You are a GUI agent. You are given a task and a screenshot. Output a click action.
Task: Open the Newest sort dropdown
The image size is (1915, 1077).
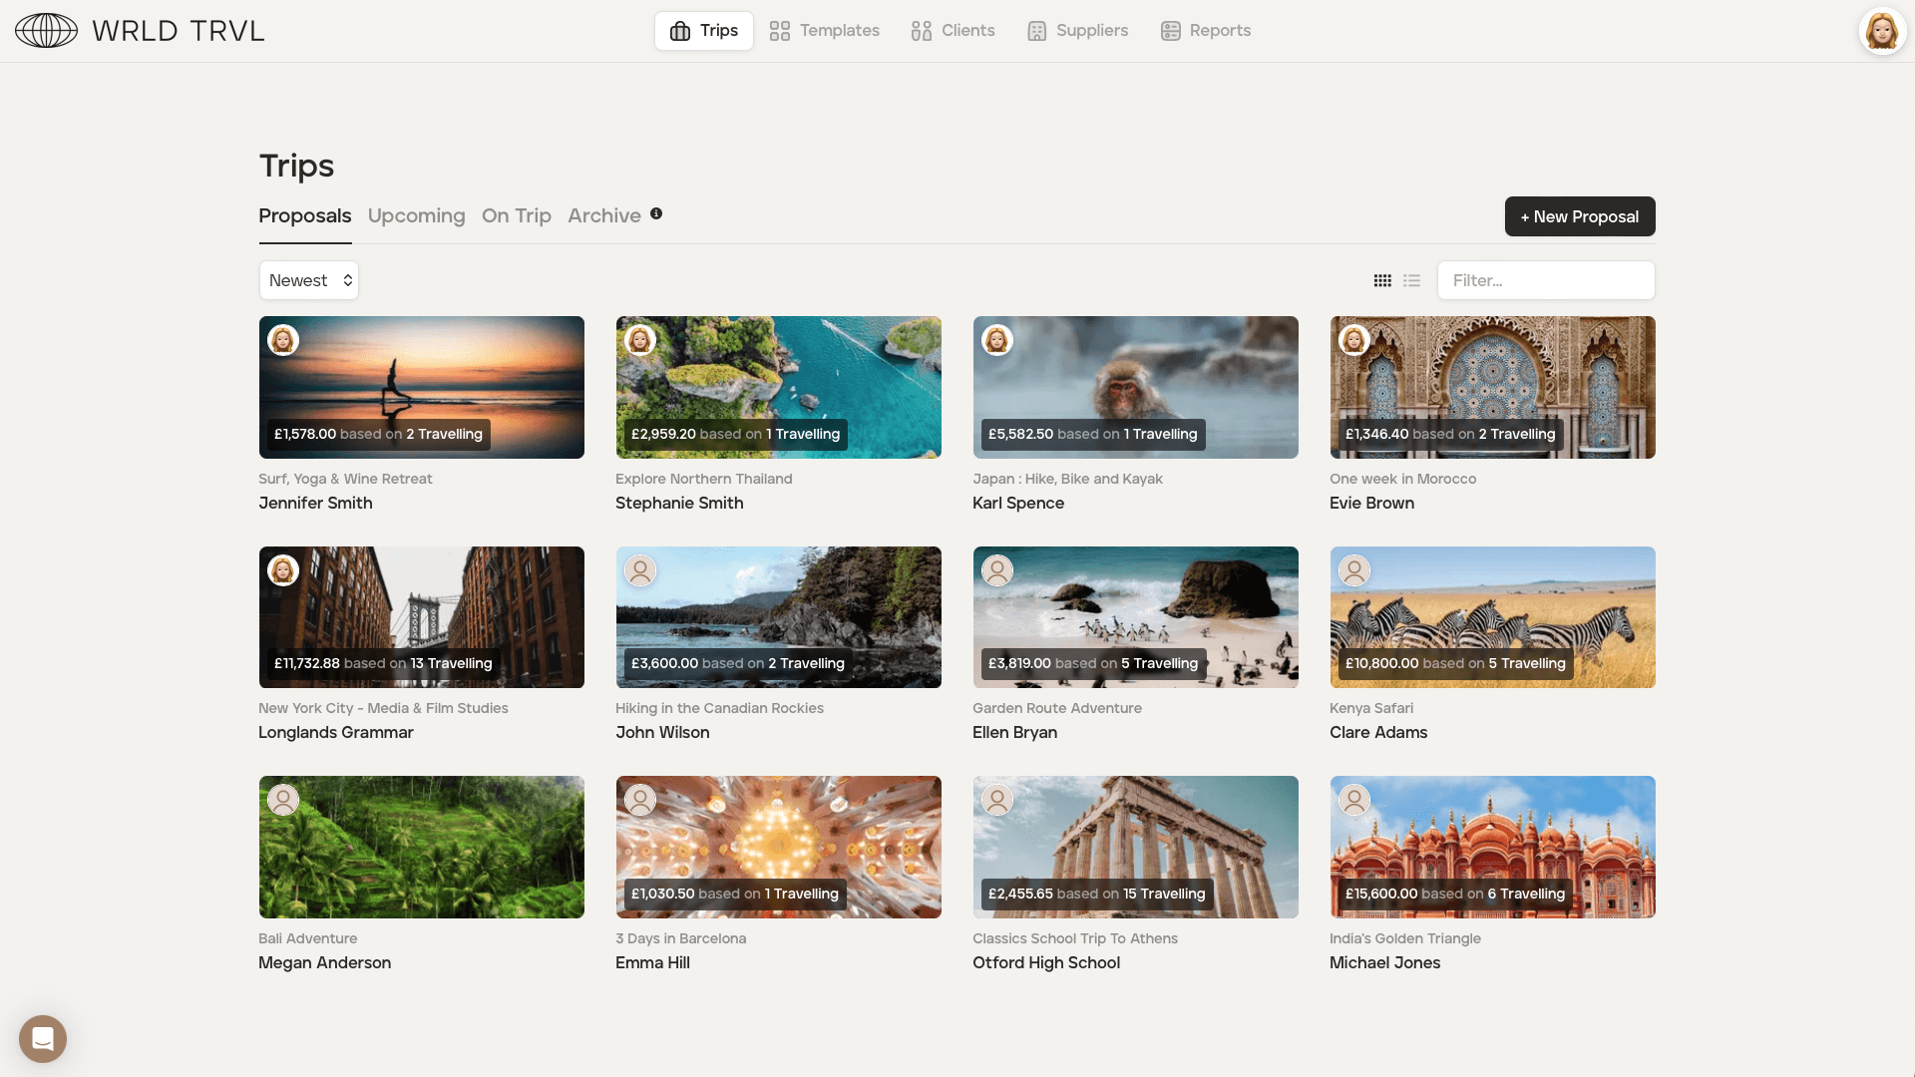[x=309, y=280]
